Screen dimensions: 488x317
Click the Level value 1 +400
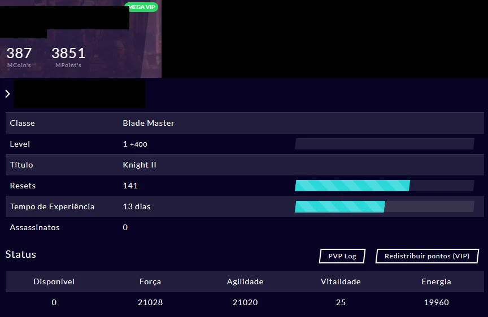tap(135, 144)
